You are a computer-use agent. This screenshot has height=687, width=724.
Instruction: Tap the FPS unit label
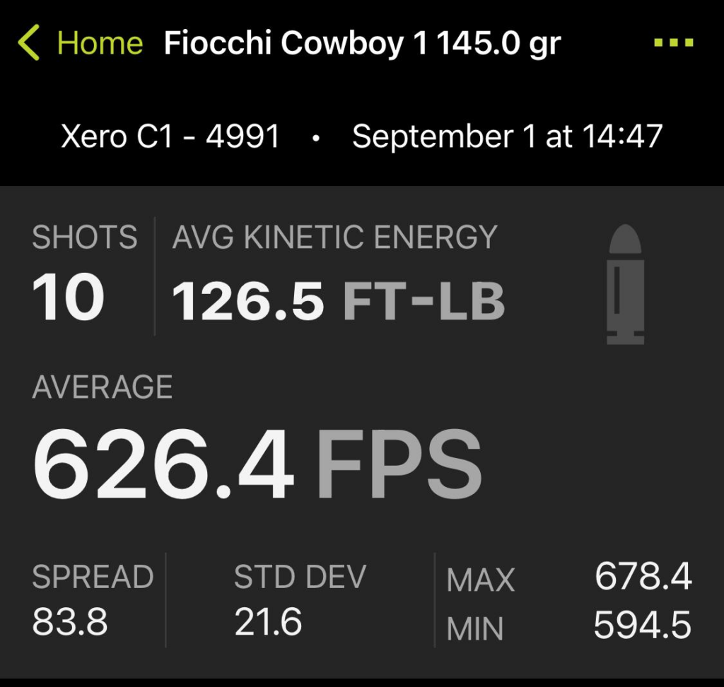point(399,464)
